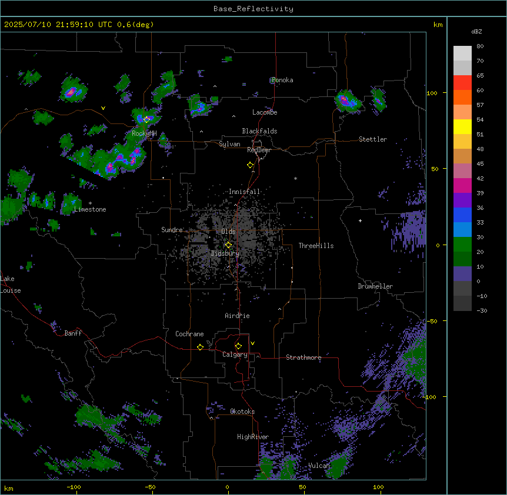Click the Banff label
Viewport: 507px width, 495px height.
click(73, 333)
